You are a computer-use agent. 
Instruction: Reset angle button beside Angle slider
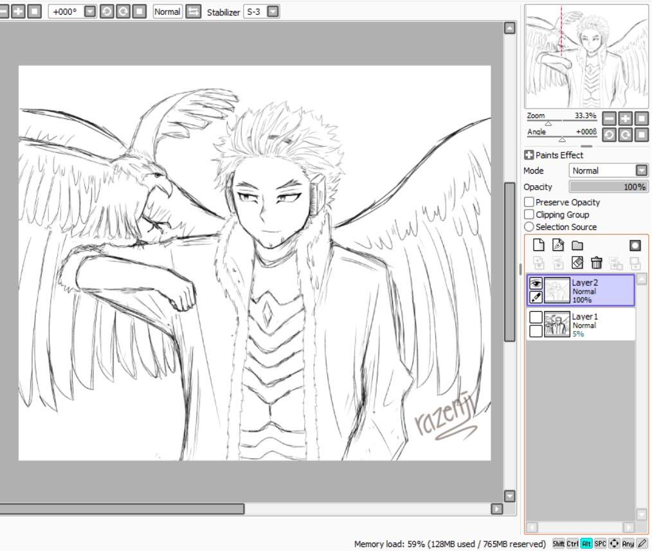[642, 135]
